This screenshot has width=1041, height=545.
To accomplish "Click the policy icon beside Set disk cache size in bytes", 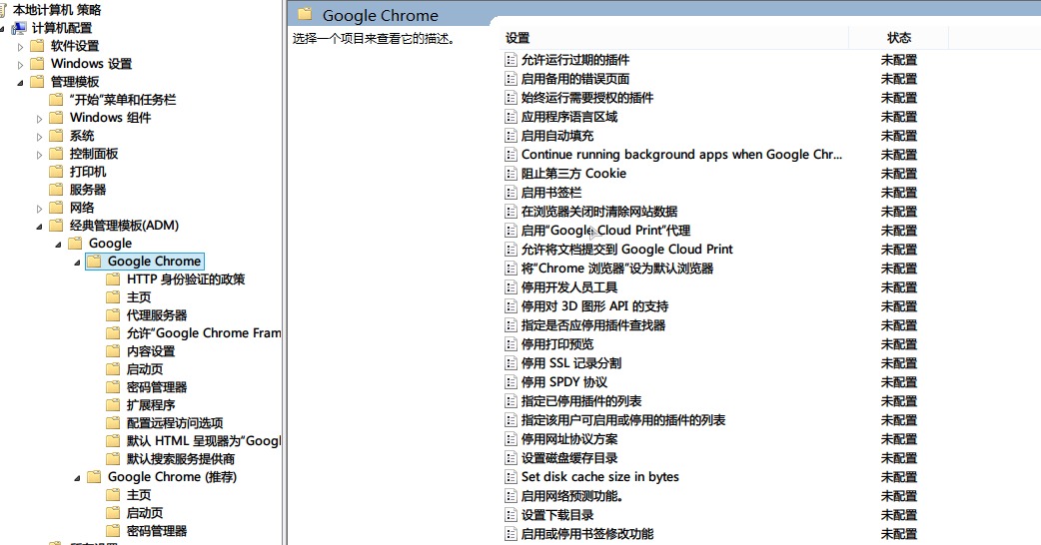I will coord(511,477).
